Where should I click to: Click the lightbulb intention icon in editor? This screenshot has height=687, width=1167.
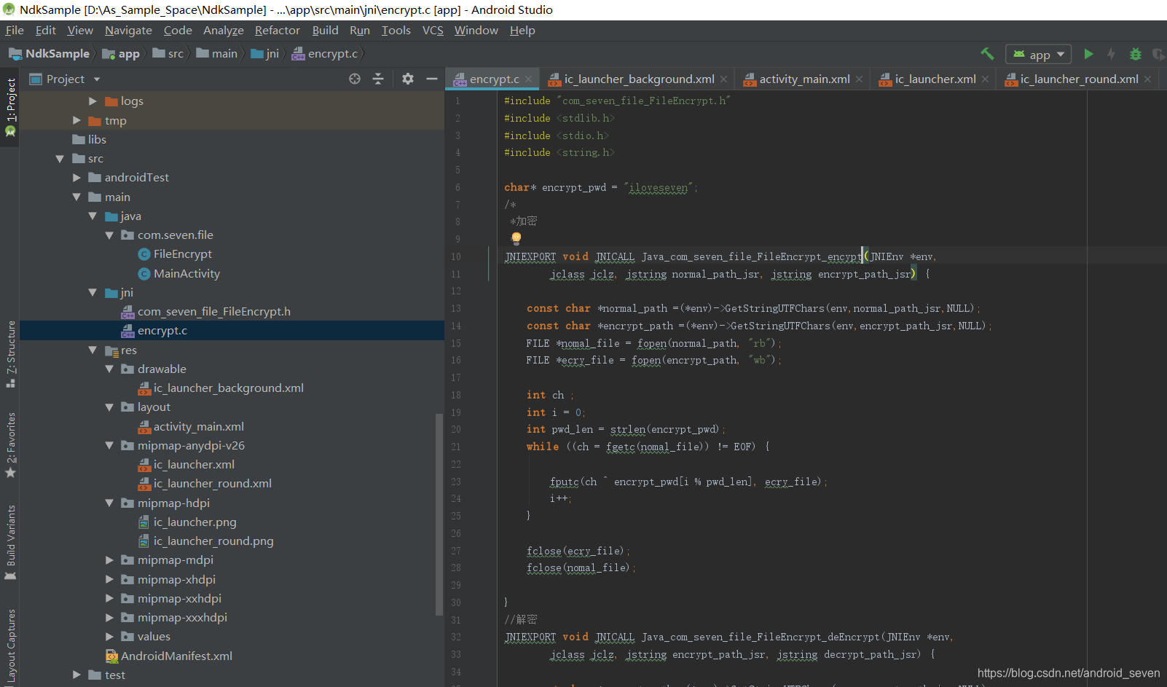pyautogui.click(x=516, y=238)
